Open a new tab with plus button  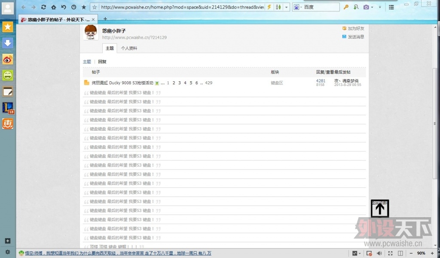105,19
